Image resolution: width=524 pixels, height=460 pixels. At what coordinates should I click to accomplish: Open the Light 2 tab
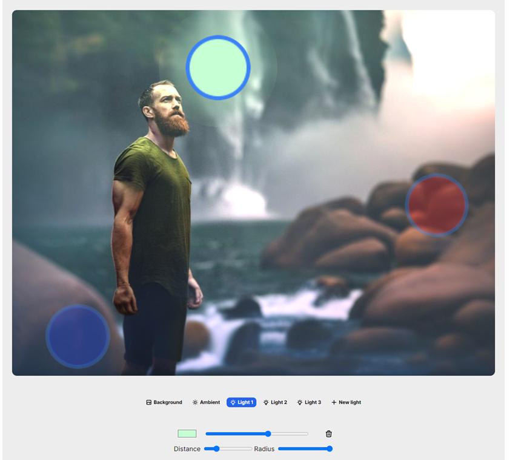tap(275, 402)
